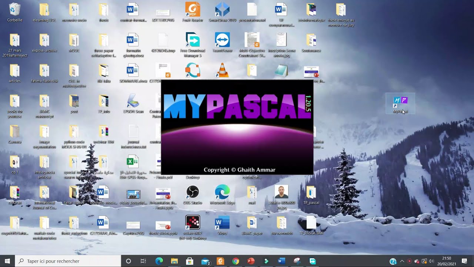Open the articles folder
Viewport: 474px width, 267px height.
pos(15,73)
